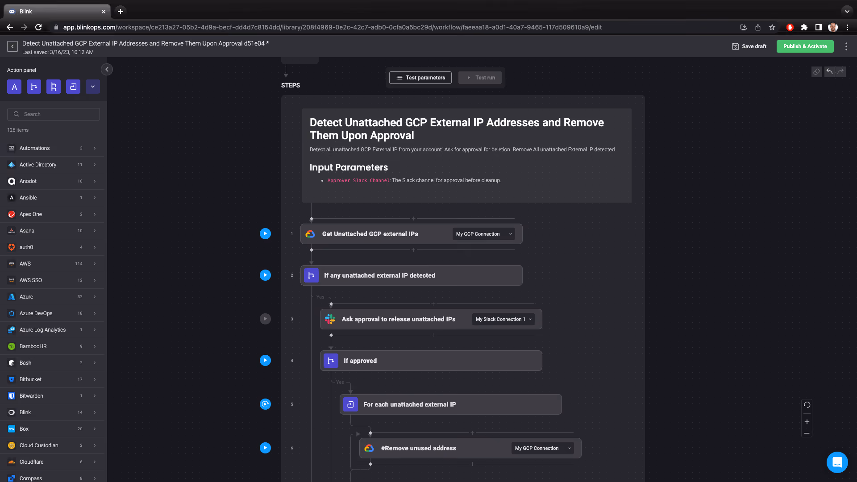Run step 5 For each loop play button
This screenshot has height=482, width=857.
click(265, 404)
